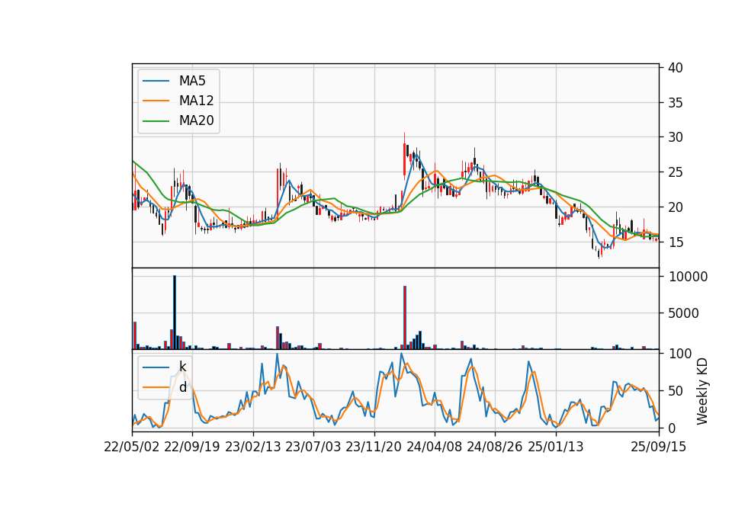Click the d legend label
Viewport: 732px width, 526px height.
(x=182, y=387)
